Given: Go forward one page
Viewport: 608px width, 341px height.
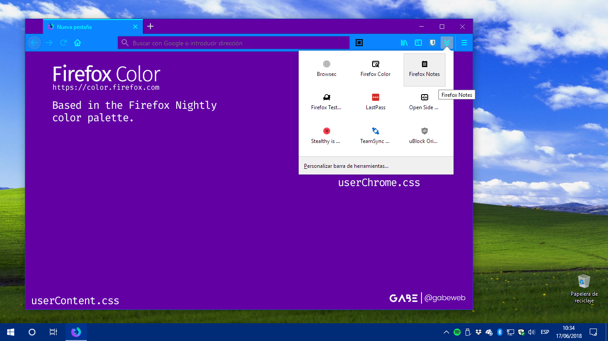Looking at the screenshot, I should (x=49, y=43).
